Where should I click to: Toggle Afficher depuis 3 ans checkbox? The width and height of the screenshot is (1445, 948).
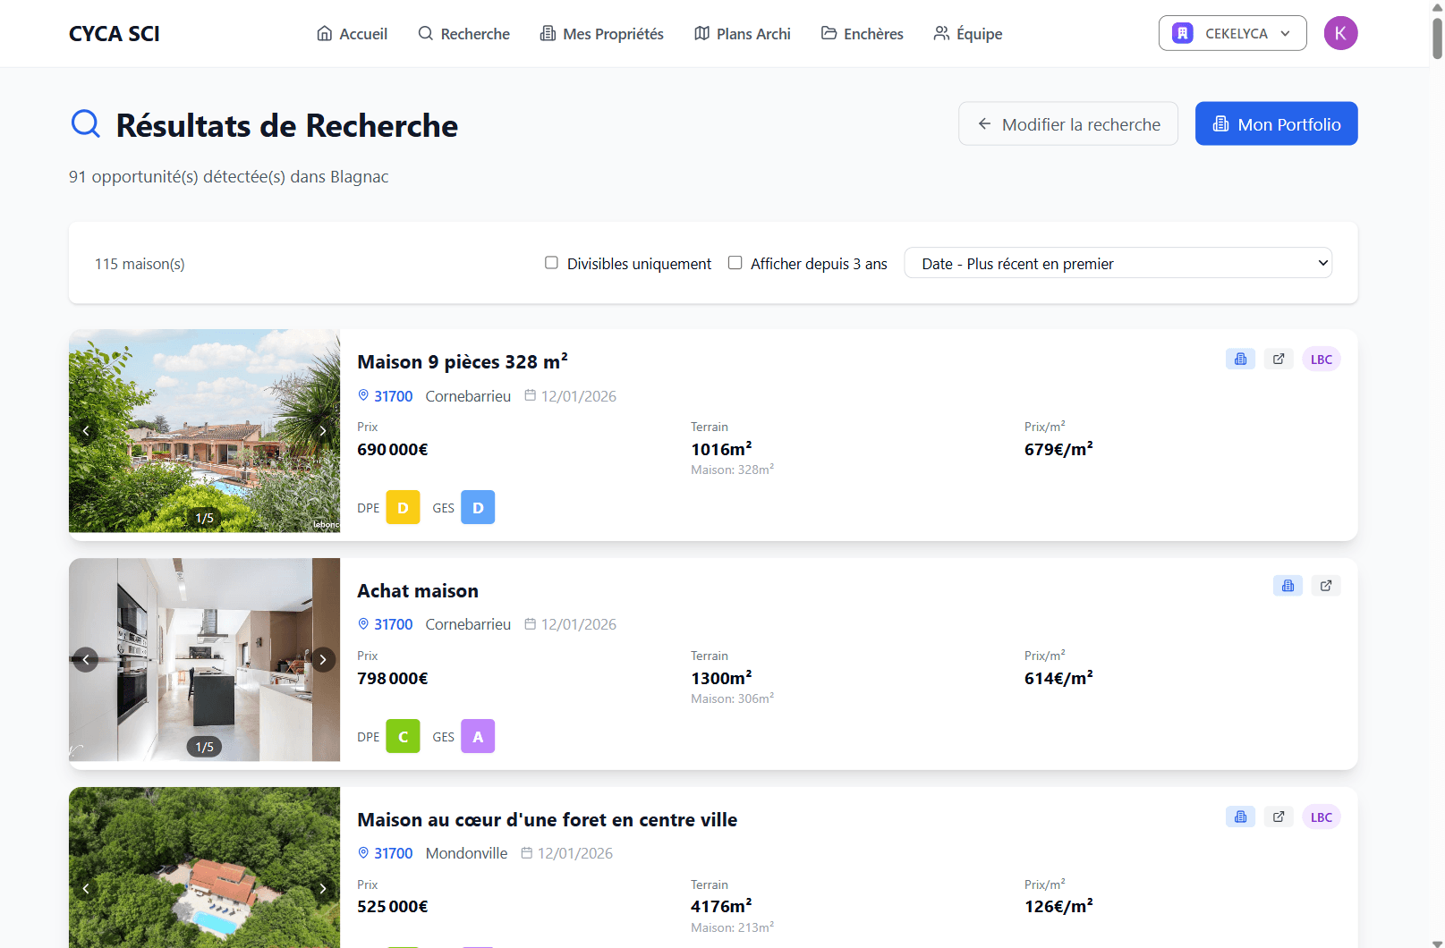click(x=735, y=263)
